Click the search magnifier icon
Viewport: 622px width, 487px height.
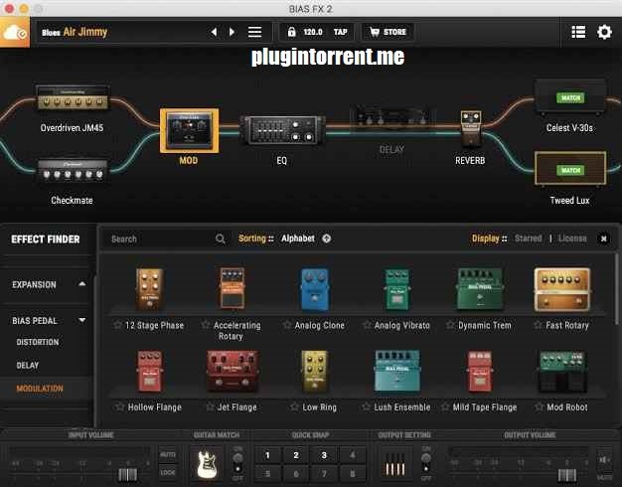coord(221,239)
